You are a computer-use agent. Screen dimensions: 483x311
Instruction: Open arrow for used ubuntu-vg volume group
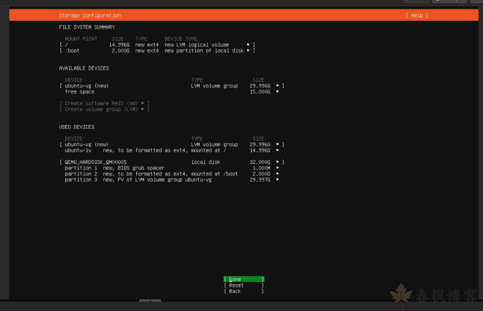click(277, 144)
